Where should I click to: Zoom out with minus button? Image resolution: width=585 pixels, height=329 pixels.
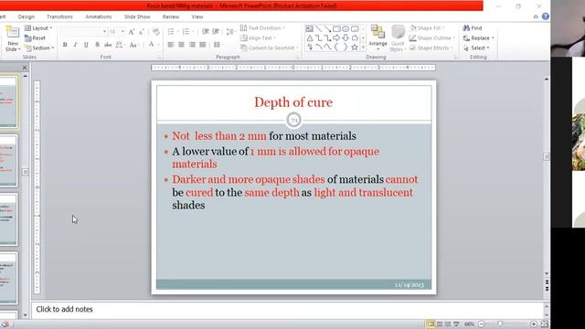pyautogui.click(x=482, y=324)
